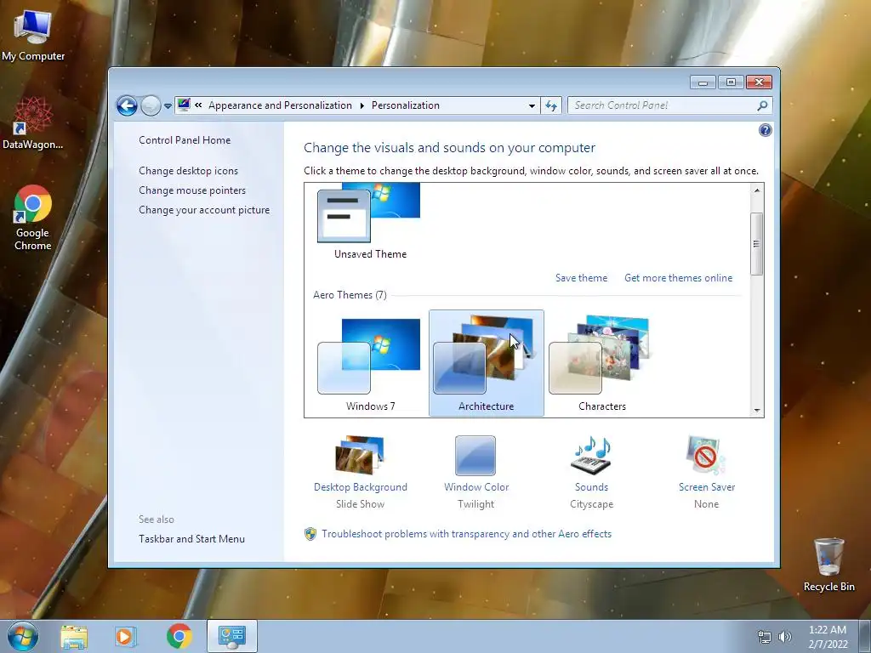
Task: Click the Window Color label link
Action: click(476, 487)
